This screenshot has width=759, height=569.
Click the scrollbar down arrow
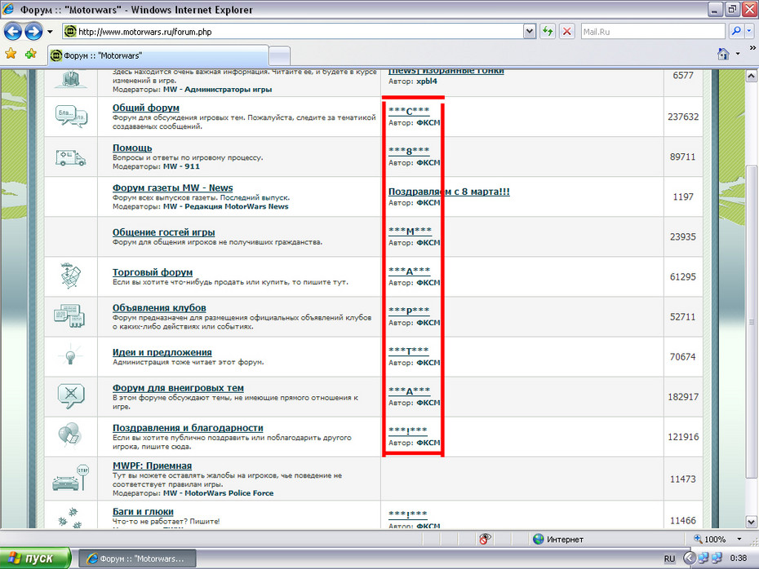(x=752, y=522)
